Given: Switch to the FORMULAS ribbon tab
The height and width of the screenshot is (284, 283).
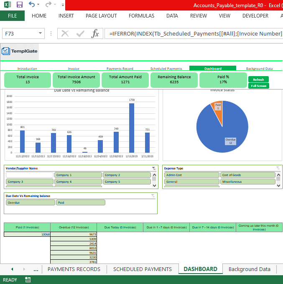Looking at the screenshot, I should coord(142,16).
